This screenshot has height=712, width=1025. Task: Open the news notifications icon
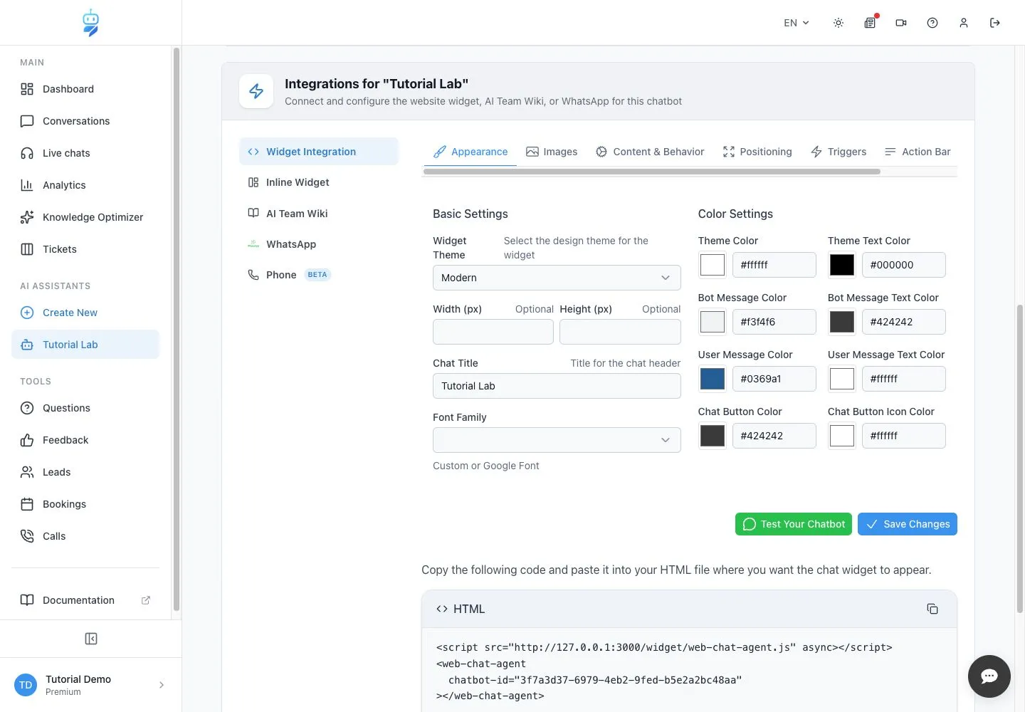click(x=870, y=23)
